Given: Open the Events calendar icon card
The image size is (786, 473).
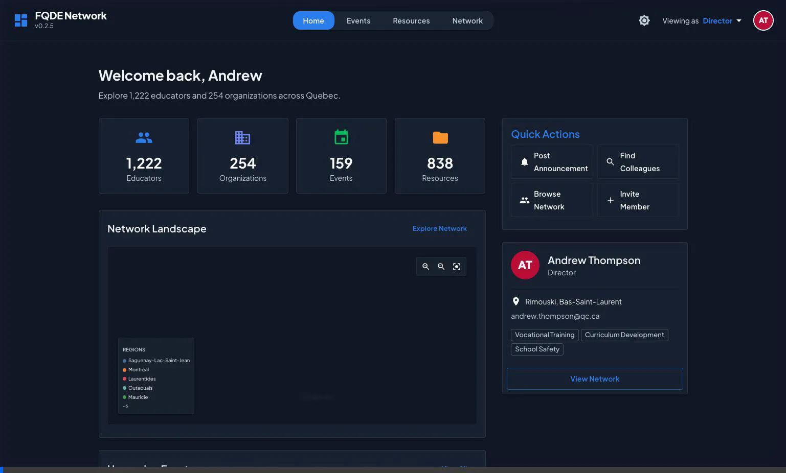Looking at the screenshot, I should 341,156.
